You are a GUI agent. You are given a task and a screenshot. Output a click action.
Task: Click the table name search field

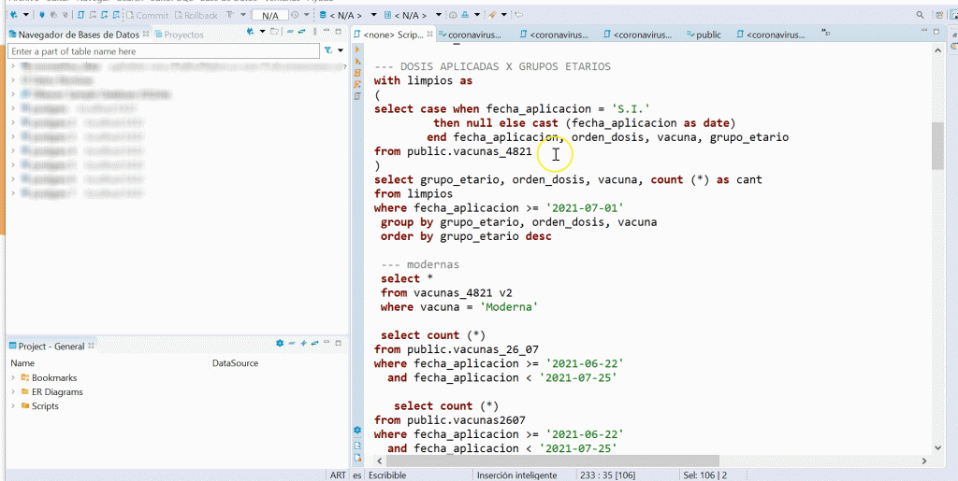[164, 51]
